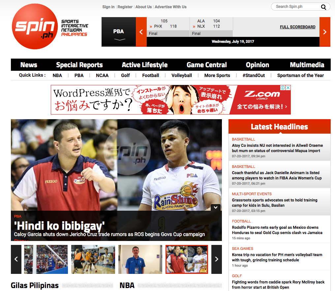
Task: Open the FULL SCOREBOARD link
Action: click(x=298, y=27)
